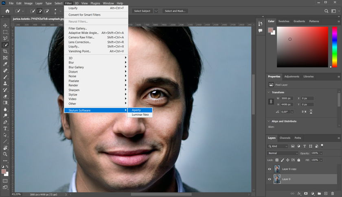The width and height of the screenshot is (342, 197).
Task: Choose Aperty from the Skylum Software submenu
Action: [x=136, y=110]
